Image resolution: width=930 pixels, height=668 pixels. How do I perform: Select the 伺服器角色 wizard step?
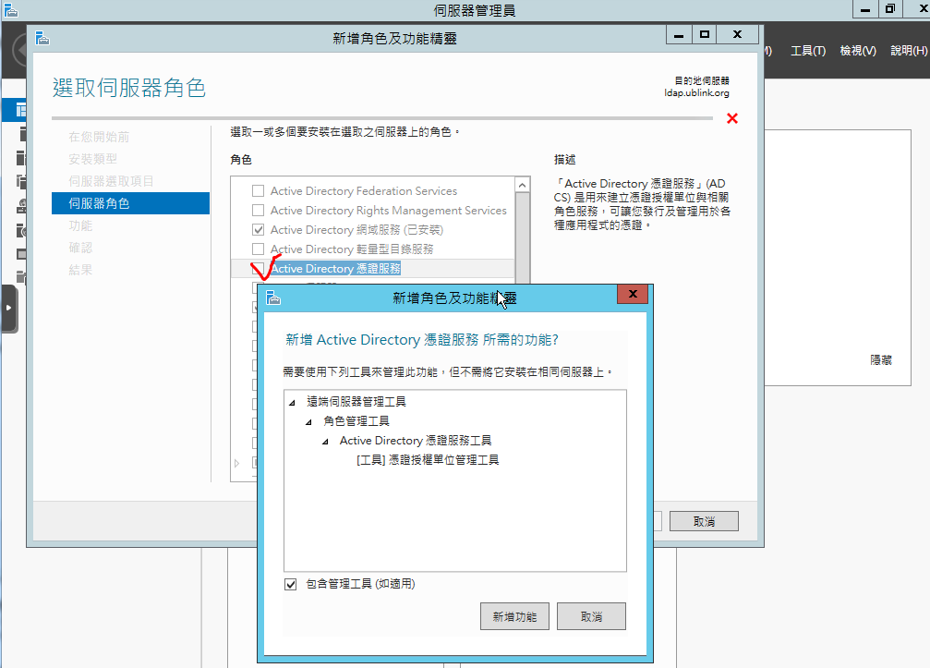tap(130, 203)
